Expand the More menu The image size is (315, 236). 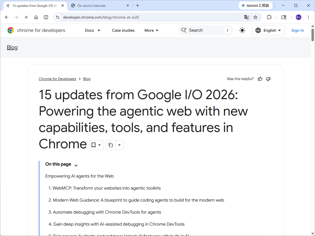[151, 30]
